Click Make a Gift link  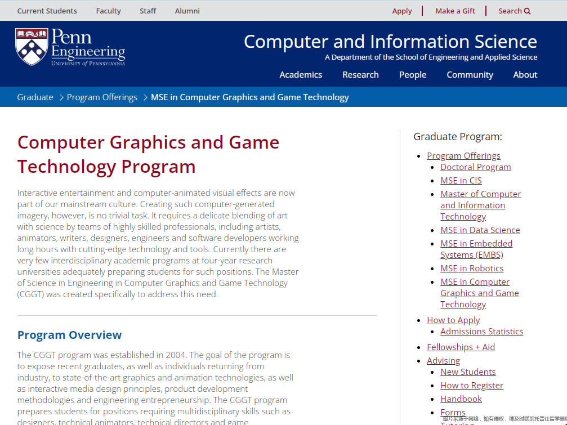455,11
